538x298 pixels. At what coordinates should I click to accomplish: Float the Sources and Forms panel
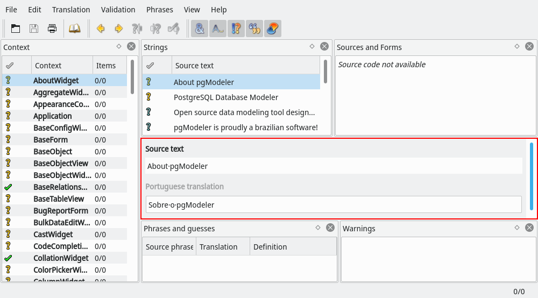coord(517,46)
